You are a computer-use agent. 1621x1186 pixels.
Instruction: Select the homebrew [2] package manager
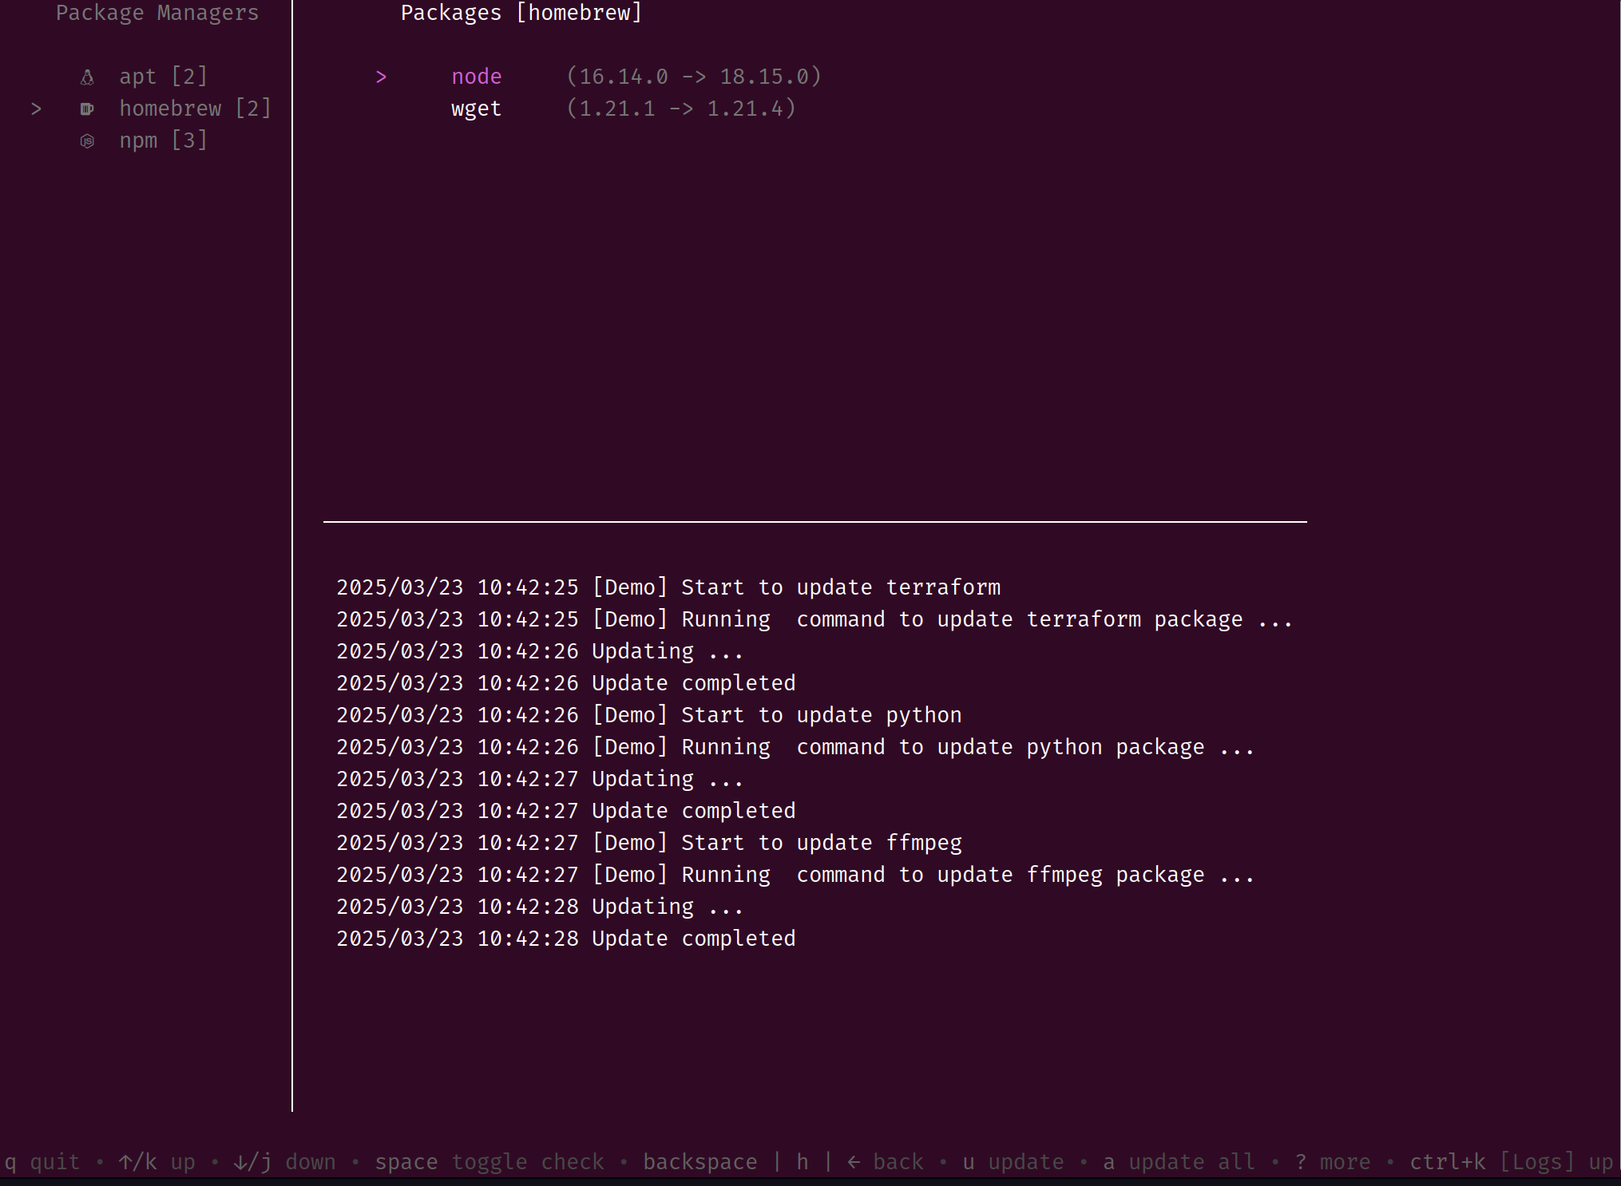point(195,109)
